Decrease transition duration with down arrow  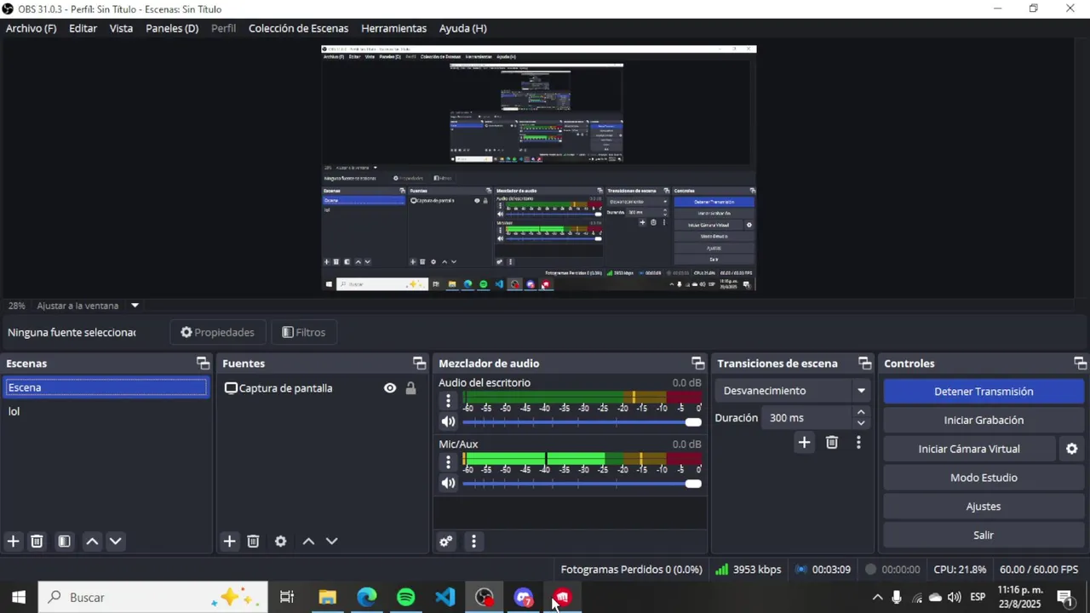861,423
